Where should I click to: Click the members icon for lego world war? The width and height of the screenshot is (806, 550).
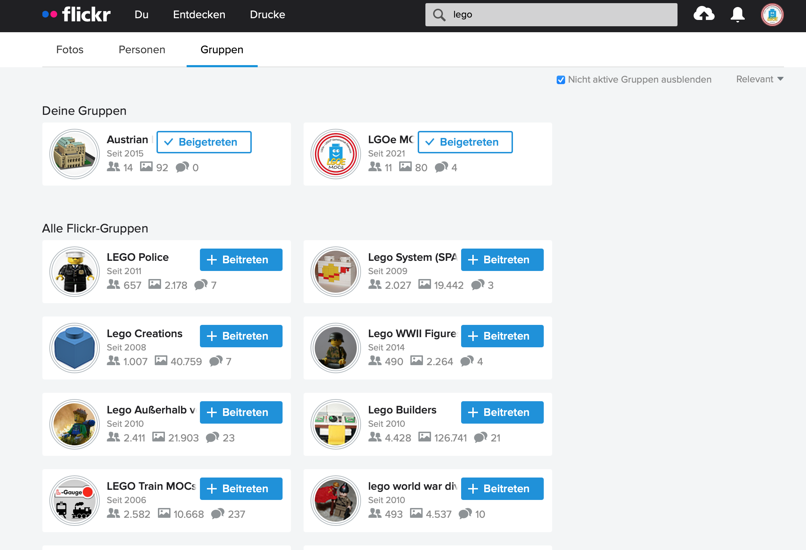(375, 513)
